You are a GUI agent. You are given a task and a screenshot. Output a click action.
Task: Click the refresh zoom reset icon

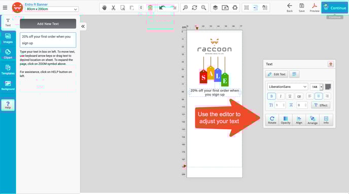(x=194, y=8)
